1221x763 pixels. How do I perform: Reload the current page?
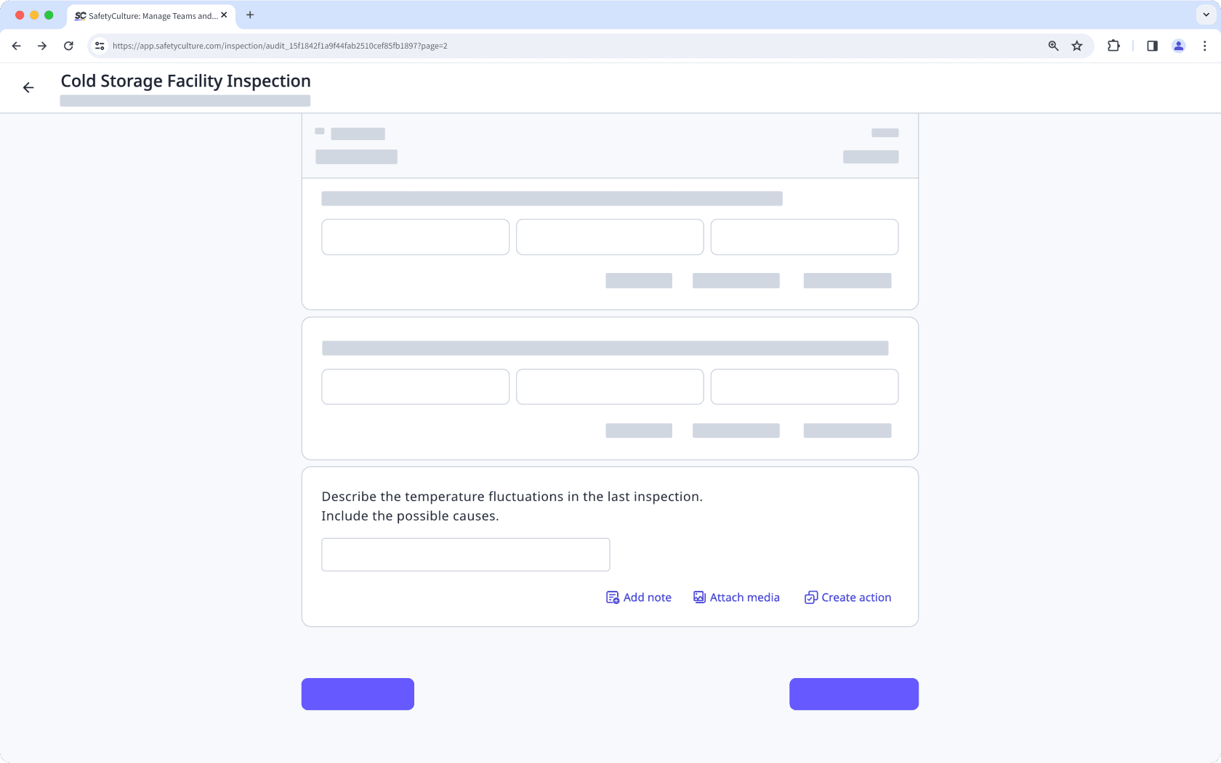pyautogui.click(x=68, y=45)
